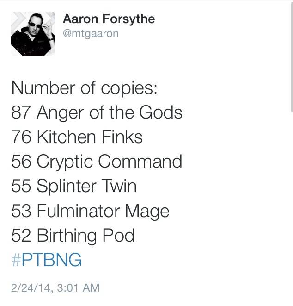Click the vertical scrollbar on the right edge

[x=291, y=56]
